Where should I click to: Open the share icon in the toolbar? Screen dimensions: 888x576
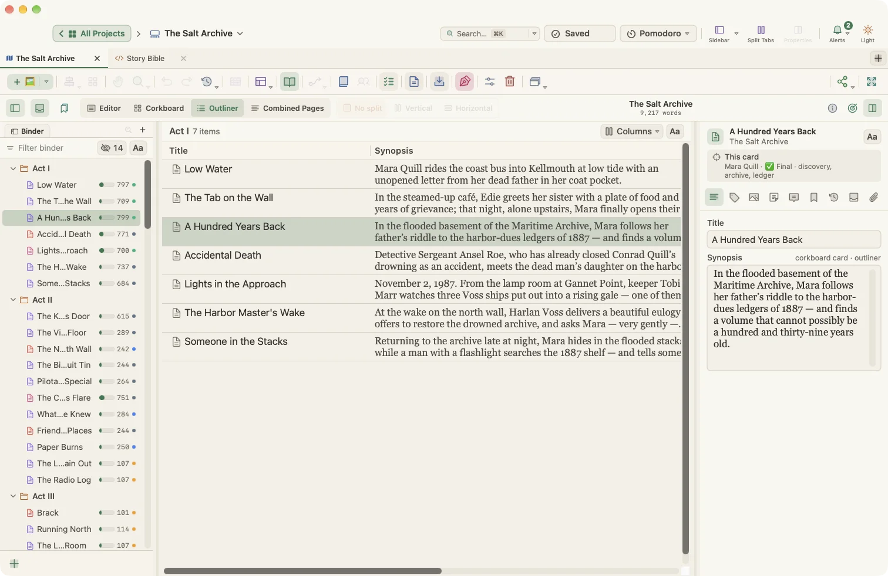pos(843,82)
